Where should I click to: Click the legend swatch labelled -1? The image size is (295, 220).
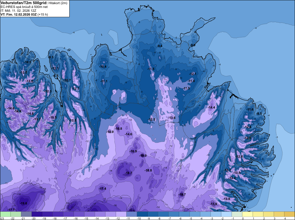(x=237, y=214)
